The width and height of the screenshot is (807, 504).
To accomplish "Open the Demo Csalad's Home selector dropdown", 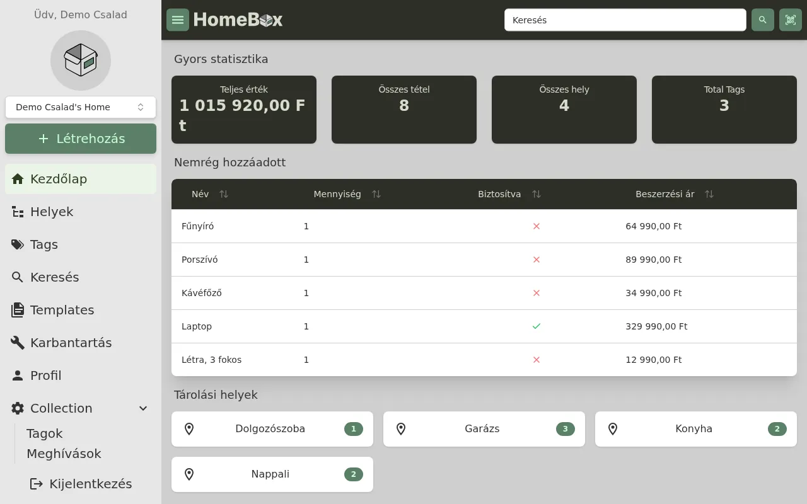I will pyautogui.click(x=81, y=107).
